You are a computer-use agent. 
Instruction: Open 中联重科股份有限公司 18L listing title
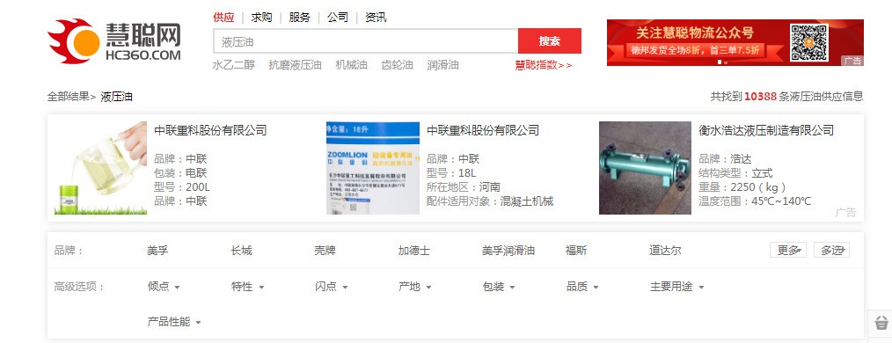click(483, 130)
